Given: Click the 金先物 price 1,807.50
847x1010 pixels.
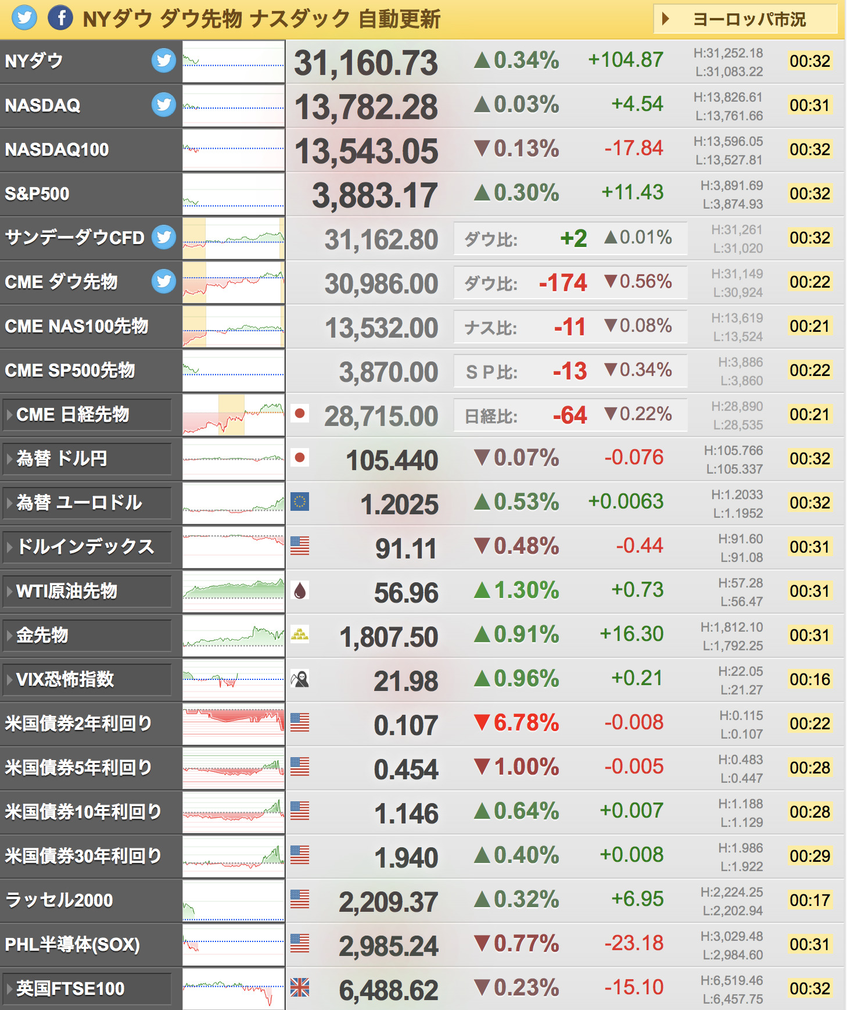Looking at the screenshot, I should (389, 637).
